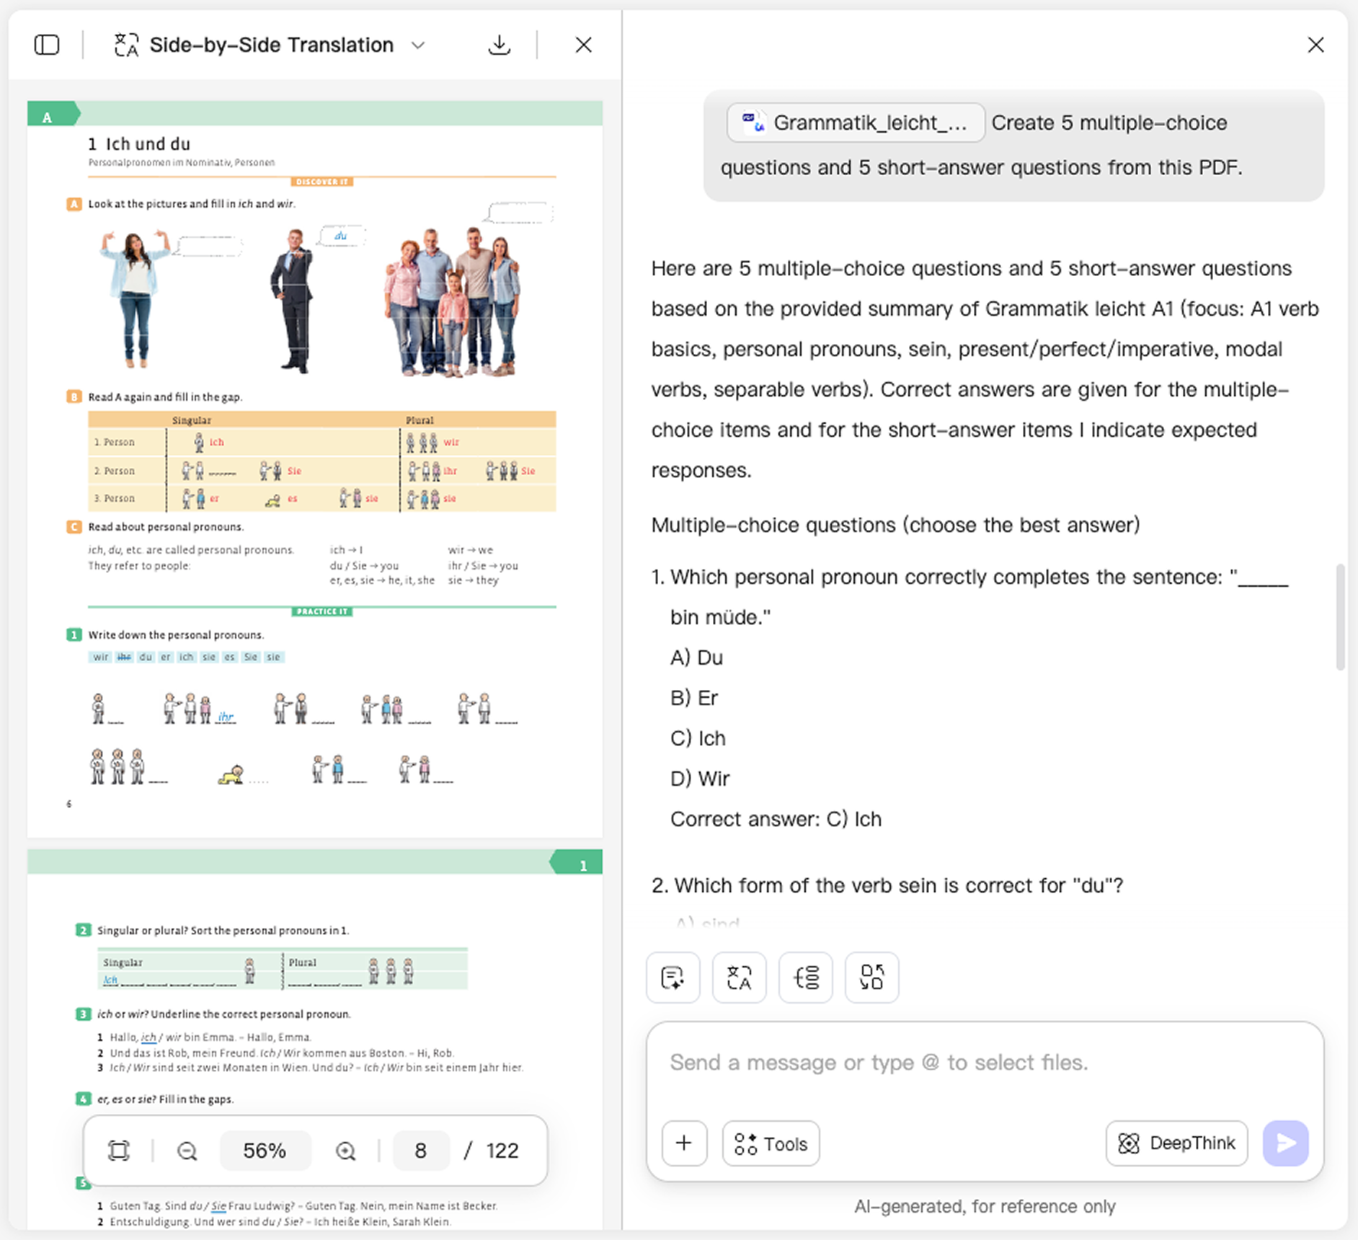Image resolution: width=1358 pixels, height=1240 pixels.
Task: Click the 56% zoom level field
Action: coord(265,1151)
